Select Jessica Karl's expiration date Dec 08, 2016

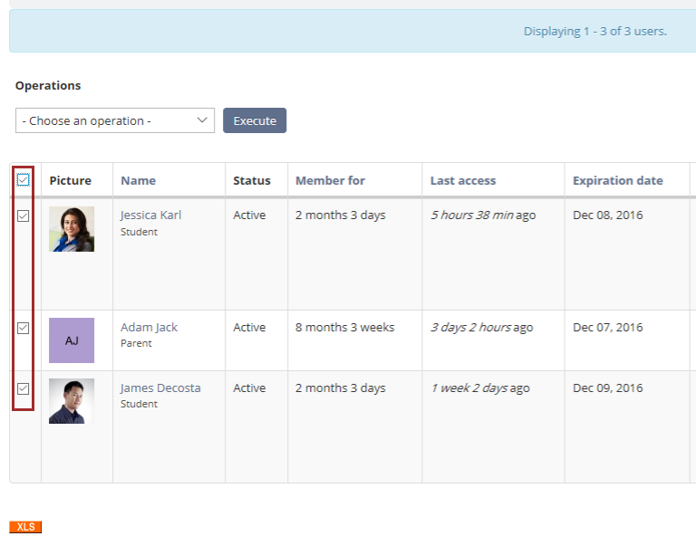click(x=608, y=215)
